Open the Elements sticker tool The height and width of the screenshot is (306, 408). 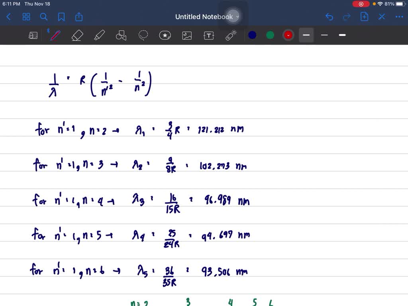165,35
